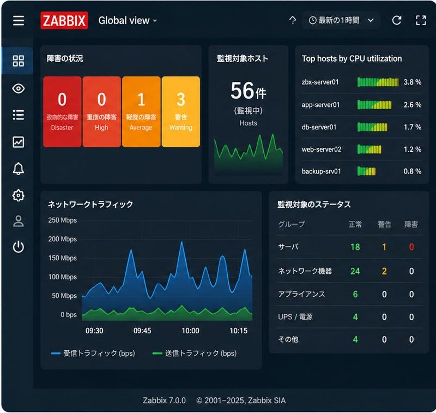Select the ネットワーク機器 group row label

[305, 271]
